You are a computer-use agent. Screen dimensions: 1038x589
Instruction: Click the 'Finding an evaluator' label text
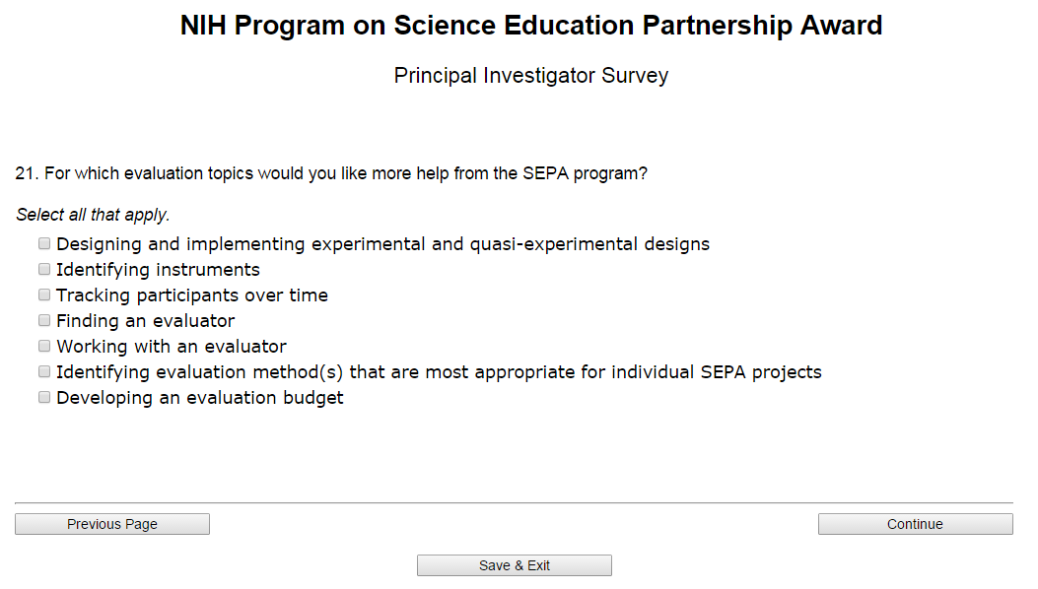(x=146, y=321)
